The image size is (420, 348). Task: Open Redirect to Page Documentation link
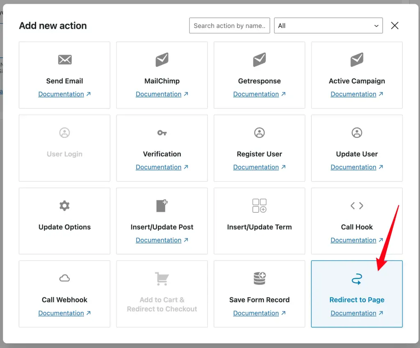(x=357, y=313)
